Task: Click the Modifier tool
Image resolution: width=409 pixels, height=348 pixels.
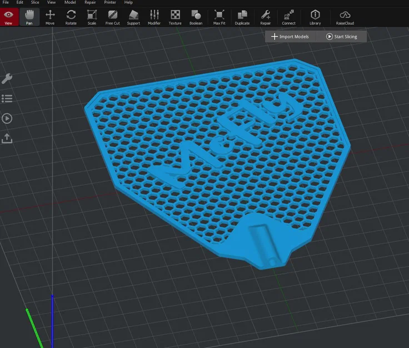Action: pos(154,17)
